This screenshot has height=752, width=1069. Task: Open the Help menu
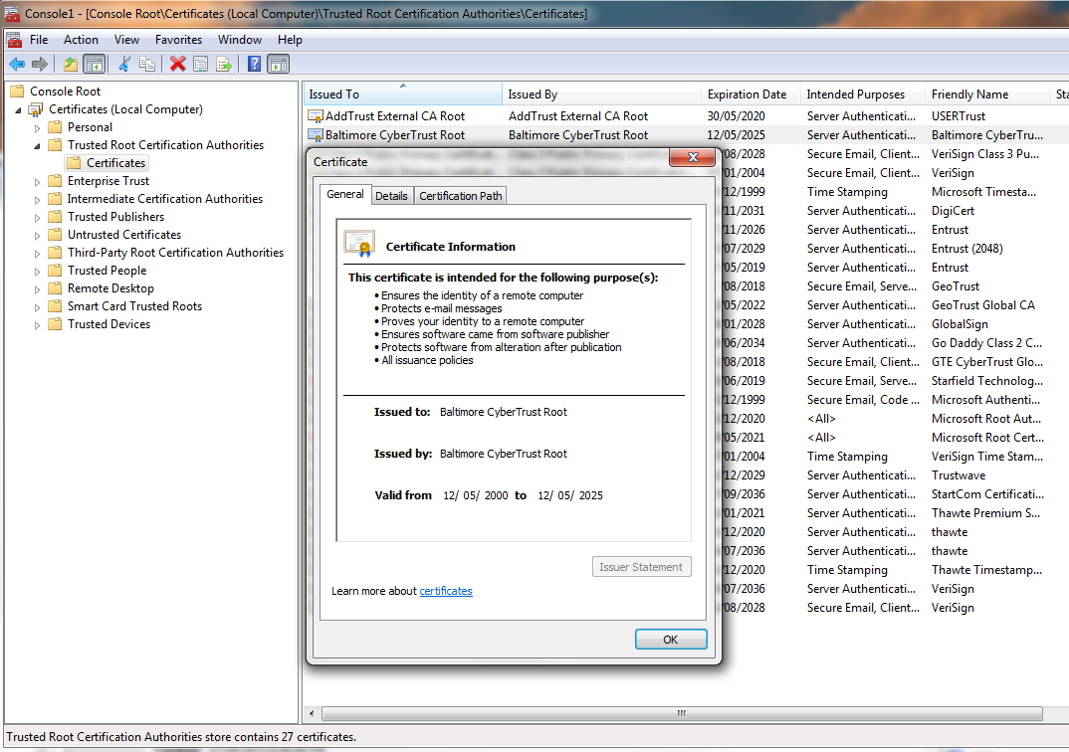(290, 40)
